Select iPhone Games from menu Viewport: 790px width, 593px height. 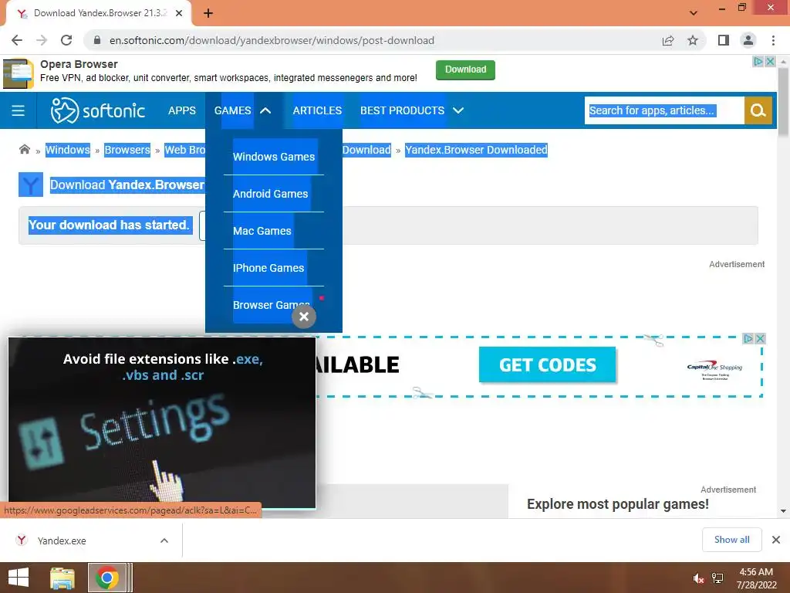pos(268,268)
